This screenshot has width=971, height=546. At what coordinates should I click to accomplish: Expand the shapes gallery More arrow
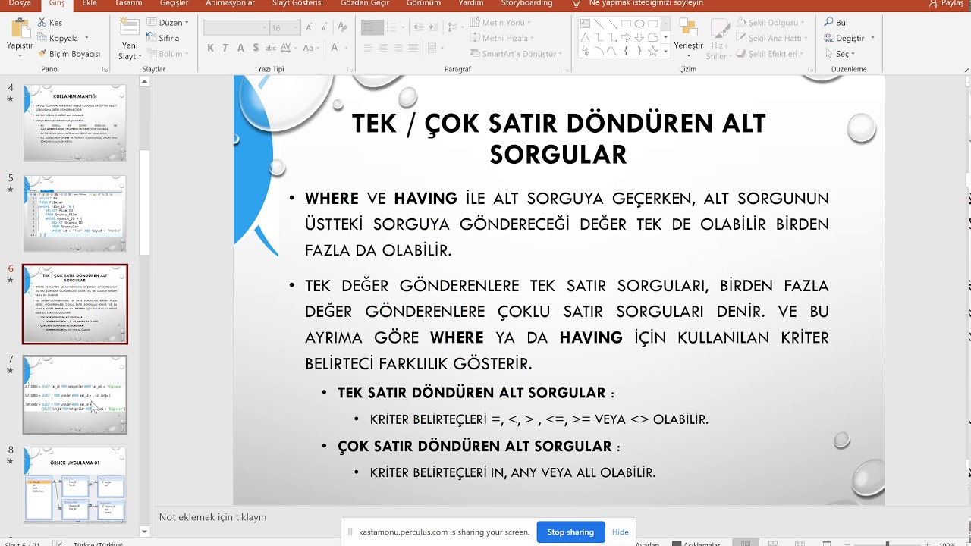665,52
